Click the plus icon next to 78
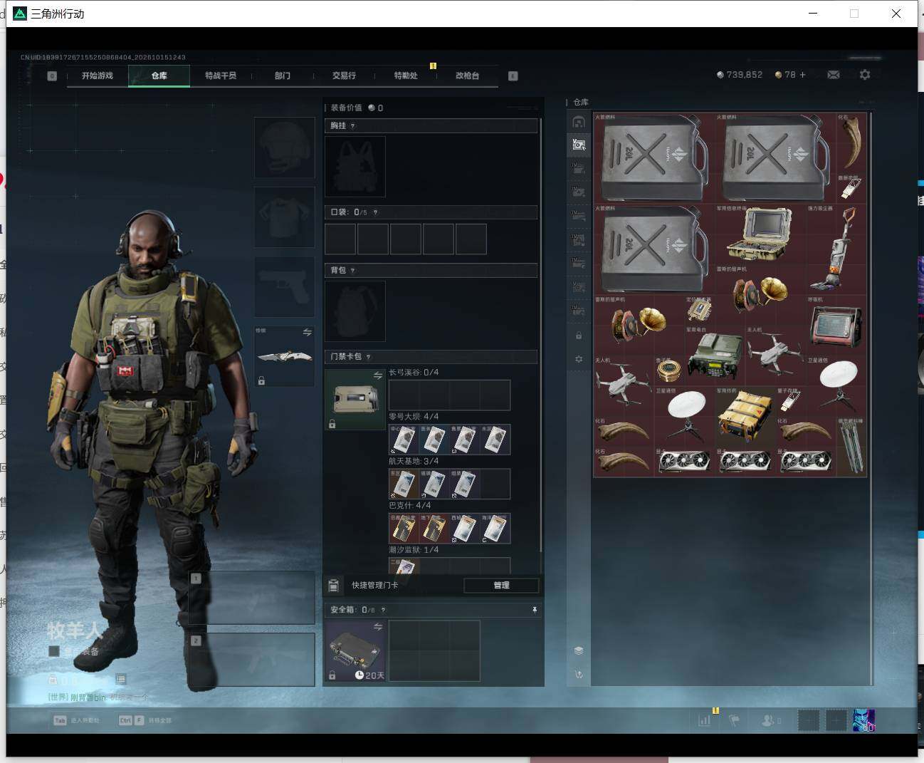The width and height of the screenshot is (924, 763). click(803, 75)
